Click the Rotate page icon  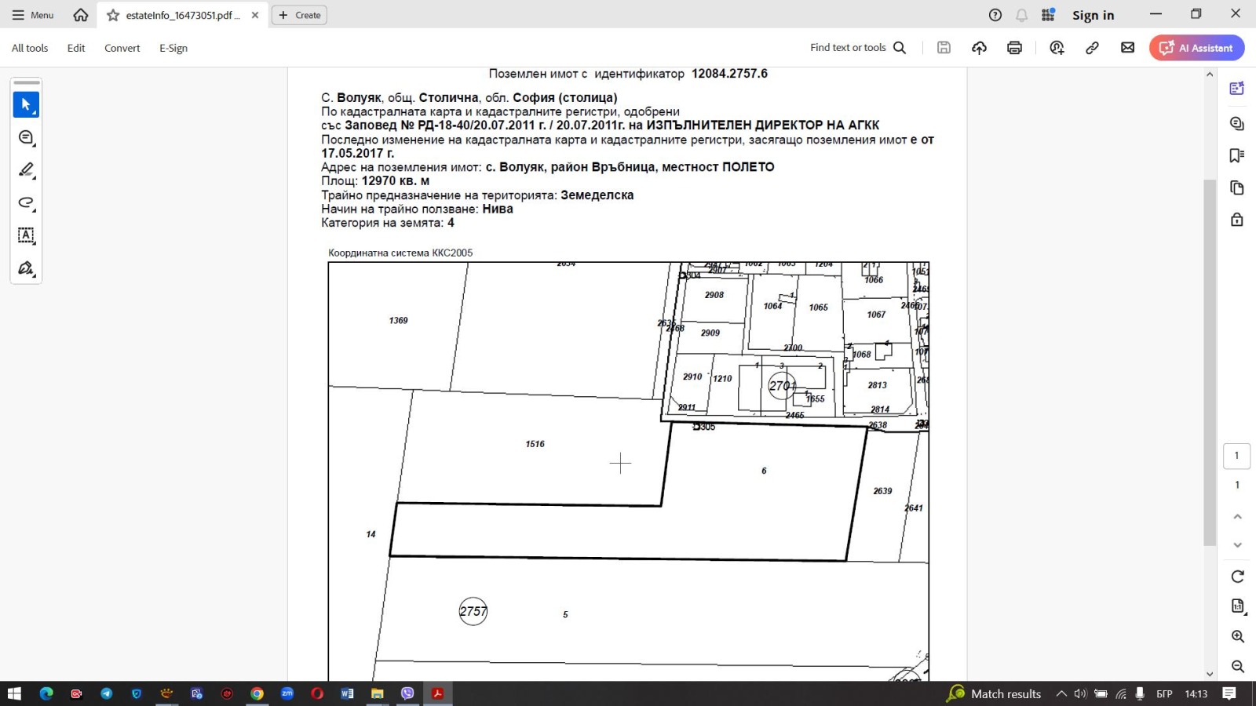pos(1237,577)
